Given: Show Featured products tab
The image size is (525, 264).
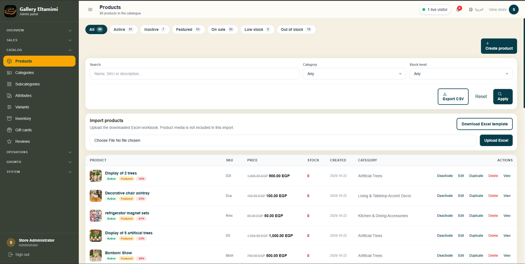Looking at the screenshot, I should (x=188, y=29).
